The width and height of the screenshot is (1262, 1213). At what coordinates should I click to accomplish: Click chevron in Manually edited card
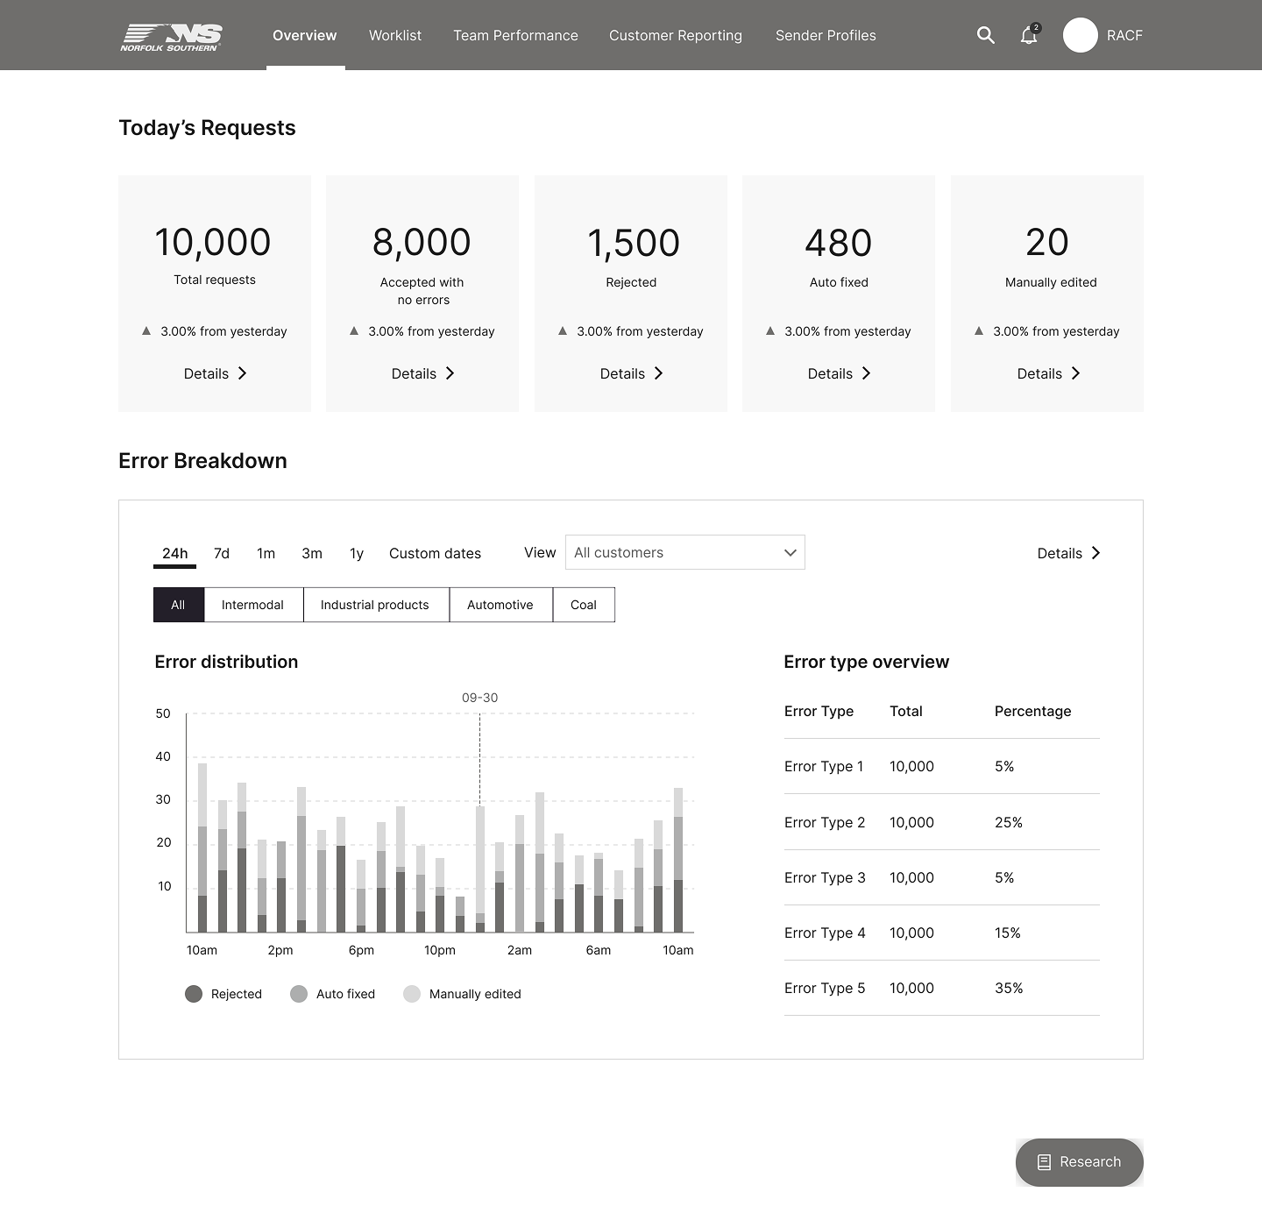(x=1076, y=373)
